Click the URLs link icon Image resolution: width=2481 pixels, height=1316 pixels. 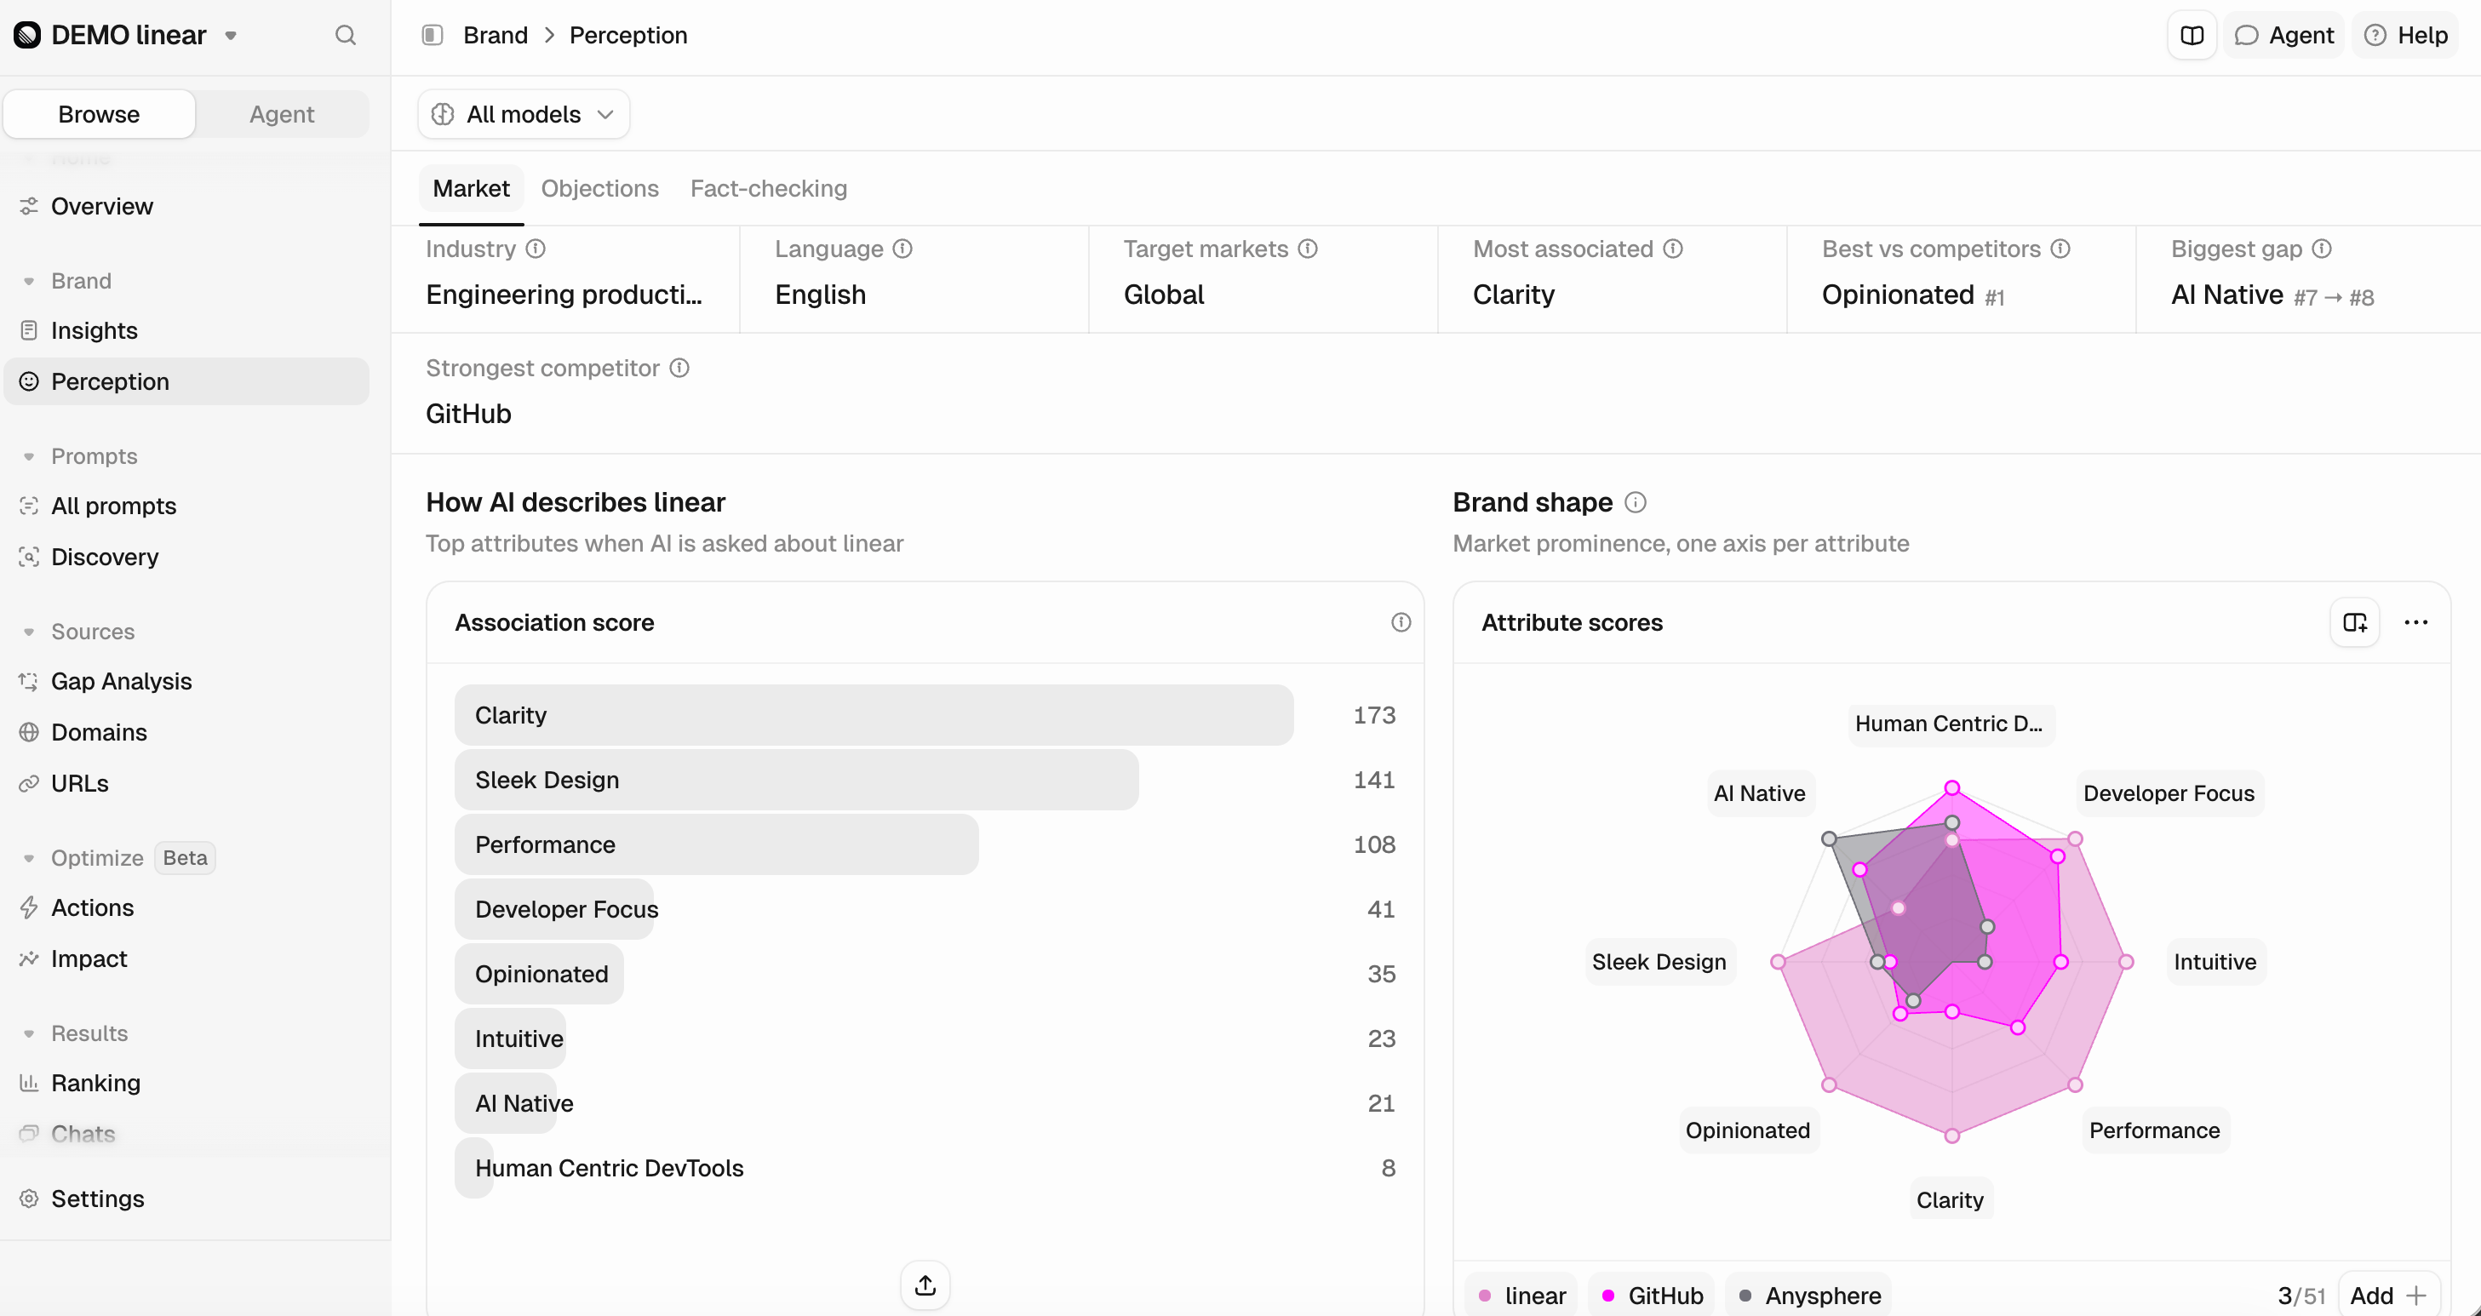pyautogui.click(x=29, y=784)
